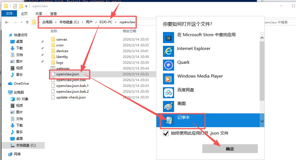Switch to the 主页 ribbon tab
The image size is (296, 160).
click(24, 14)
